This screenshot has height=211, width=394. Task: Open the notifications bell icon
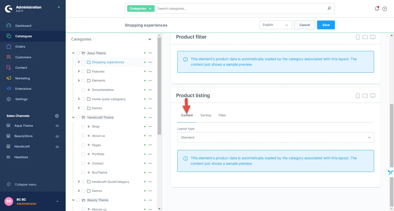377,8
